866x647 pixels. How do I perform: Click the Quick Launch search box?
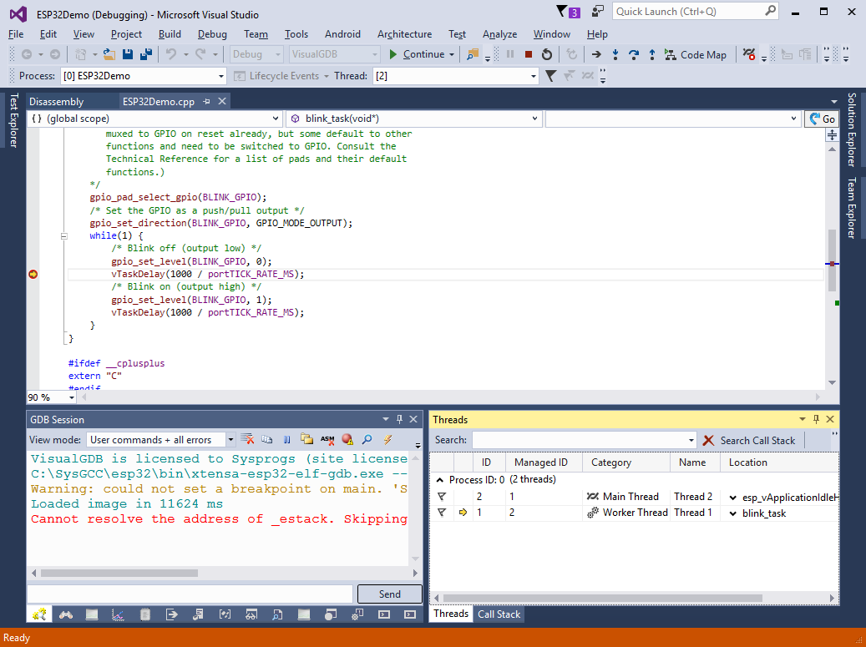pyautogui.click(x=696, y=12)
